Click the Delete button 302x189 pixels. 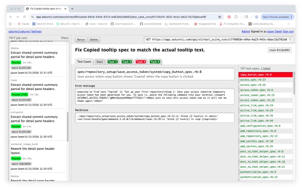pyautogui.click(x=94, y=39)
